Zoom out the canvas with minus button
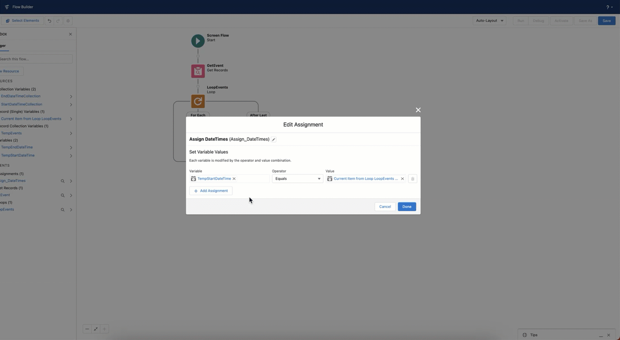The width and height of the screenshot is (620, 340). click(87, 329)
